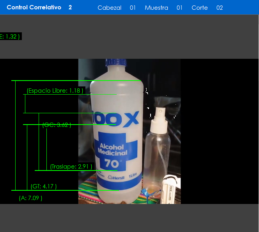Select the 02 value next to Corte
Image resolution: width=259 pixels, height=232 pixels.
point(220,8)
